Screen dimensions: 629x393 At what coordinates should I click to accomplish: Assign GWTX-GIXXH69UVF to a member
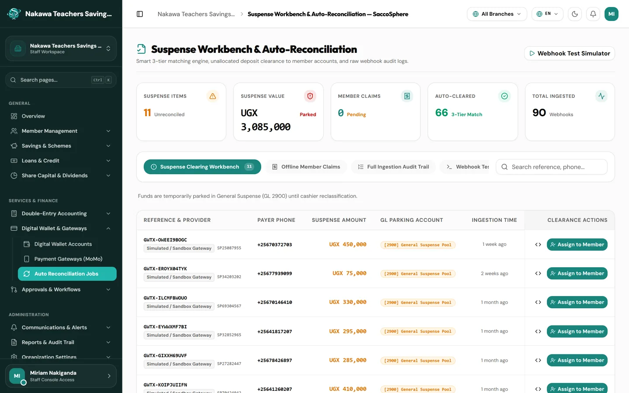577,360
